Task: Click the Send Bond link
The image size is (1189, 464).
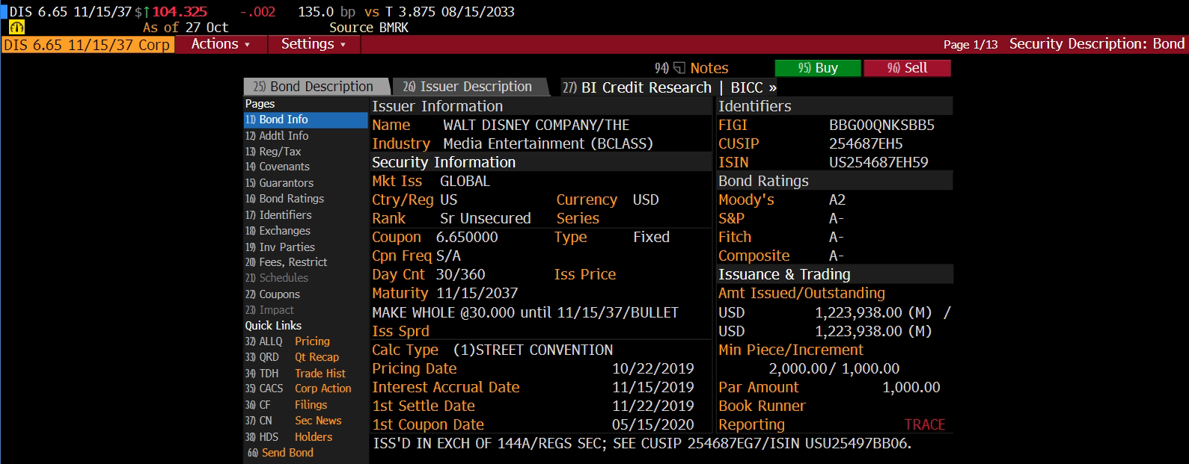Action: pyautogui.click(x=280, y=453)
